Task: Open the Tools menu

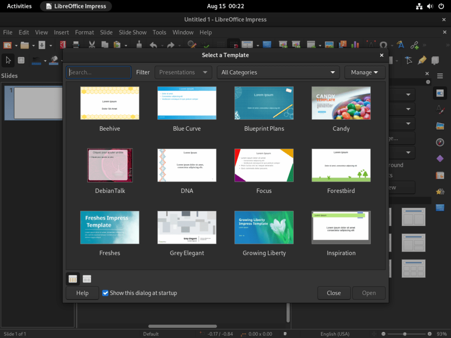Action: [x=159, y=33]
